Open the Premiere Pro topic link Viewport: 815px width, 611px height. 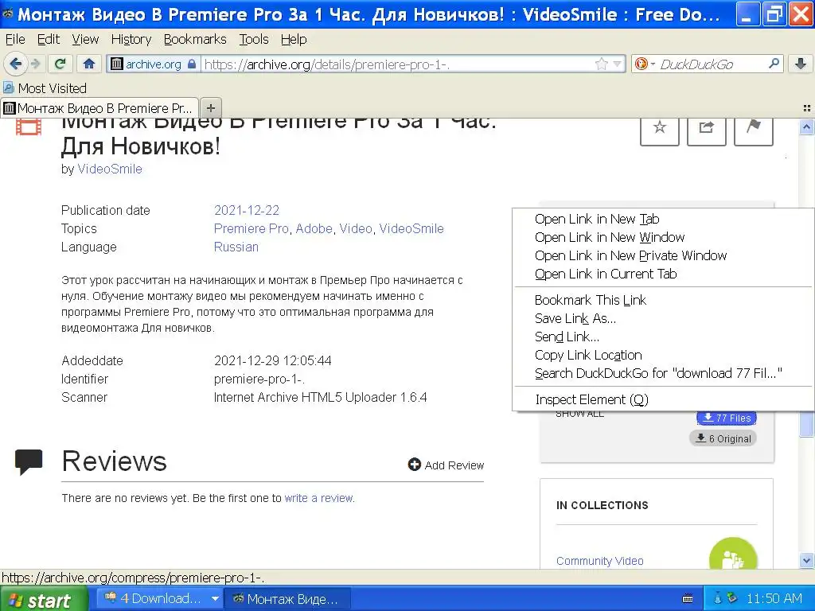point(251,228)
